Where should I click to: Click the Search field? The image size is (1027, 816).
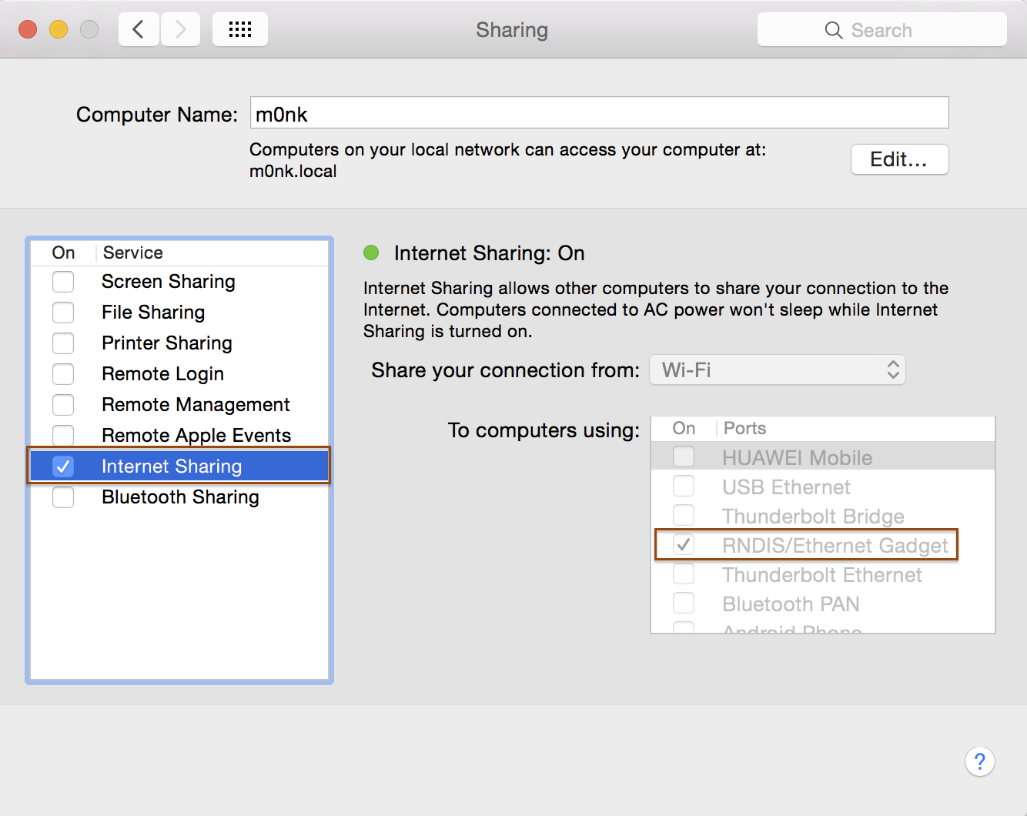[882, 30]
